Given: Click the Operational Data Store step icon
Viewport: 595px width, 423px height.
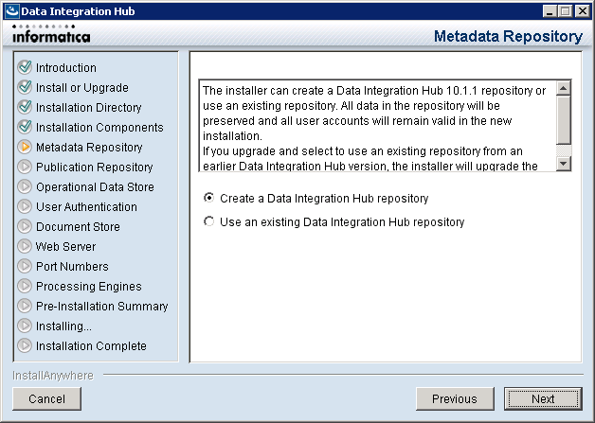Looking at the screenshot, I should pos(25,186).
